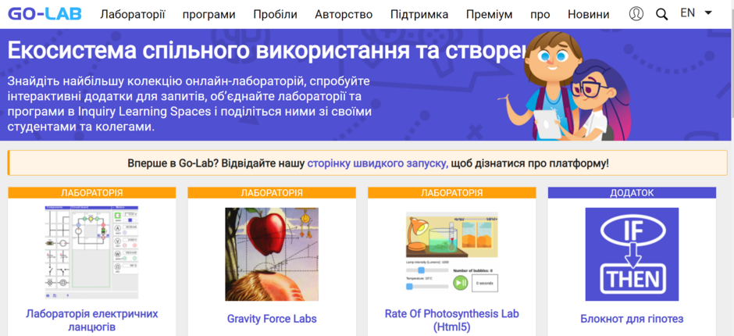The height and width of the screenshot is (336, 734).
Task: Expand the EN language dropdown
Action: point(696,13)
